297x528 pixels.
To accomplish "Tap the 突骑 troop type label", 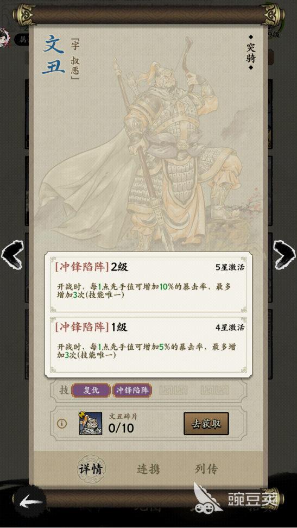I will [x=250, y=52].
